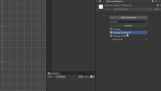Disable the Tilemap Renderer component checkbox
Viewport: 161px width, 91px height.
pyautogui.click(x=103, y=1)
